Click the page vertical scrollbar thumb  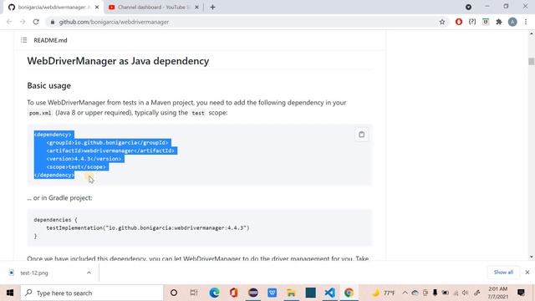tap(532, 61)
